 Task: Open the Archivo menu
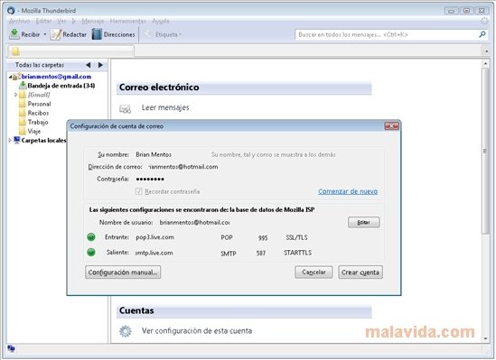(x=19, y=21)
